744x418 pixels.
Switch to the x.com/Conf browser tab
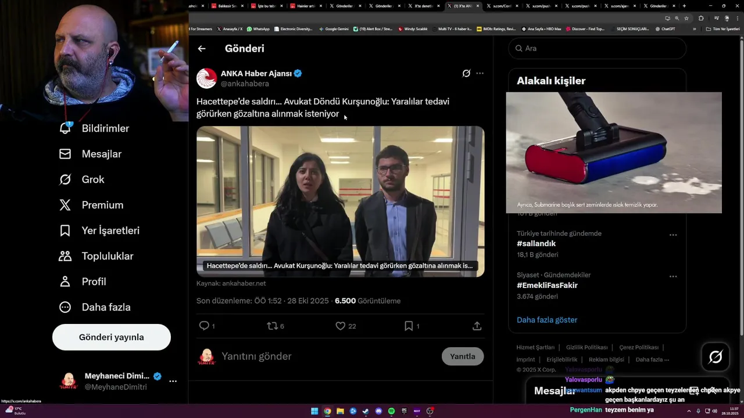coord(502,6)
